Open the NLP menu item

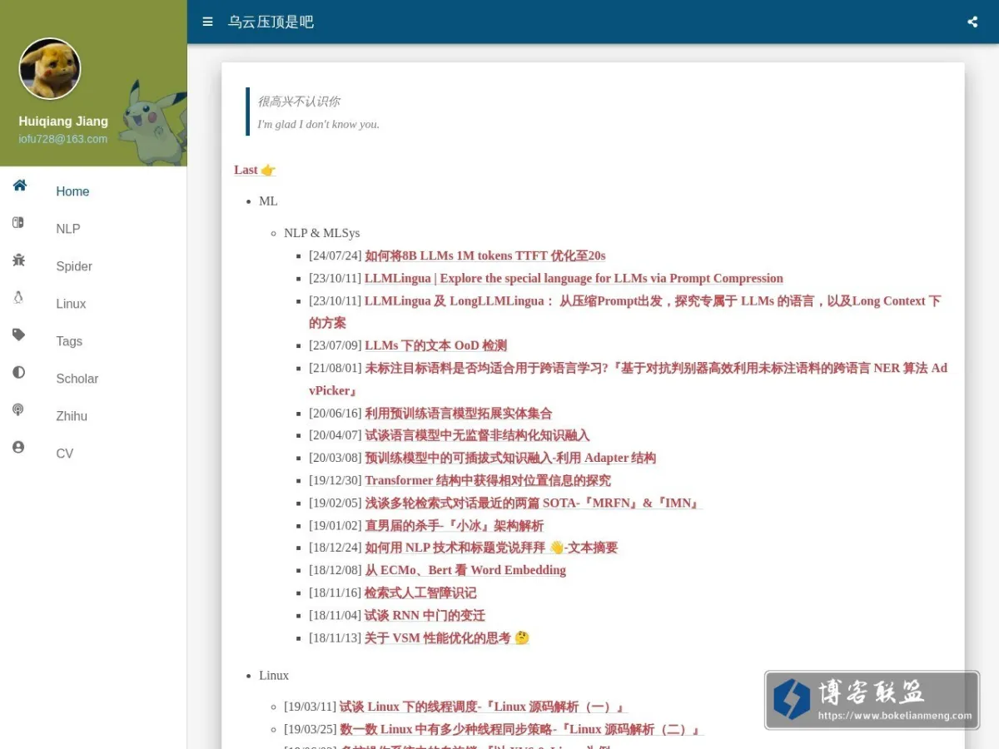click(68, 229)
